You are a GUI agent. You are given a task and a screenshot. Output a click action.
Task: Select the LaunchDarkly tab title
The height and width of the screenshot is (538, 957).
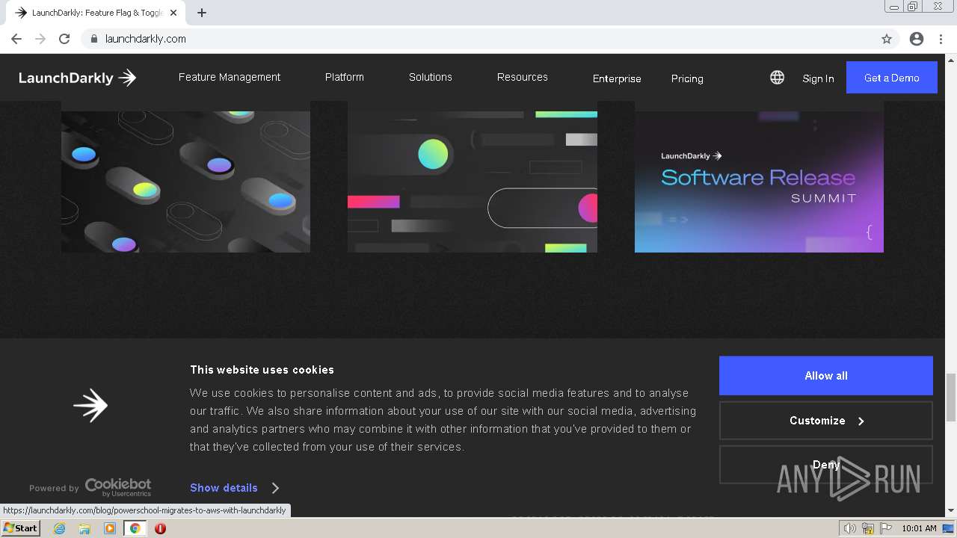pos(97,13)
